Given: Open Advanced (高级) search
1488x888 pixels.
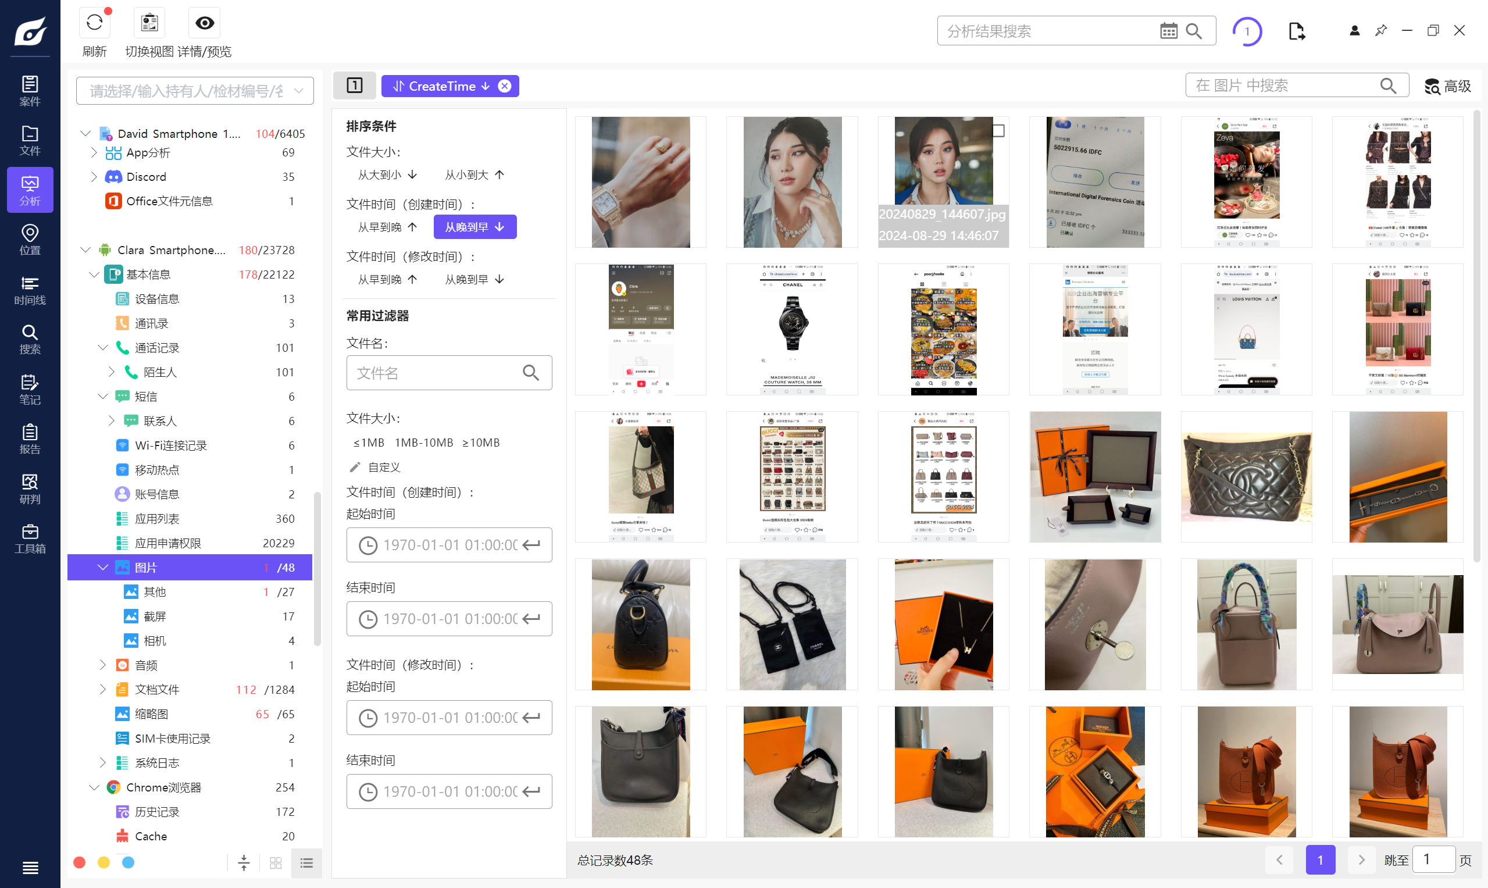Looking at the screenshot, I should pyautogui.click(x=1447, y=86).
